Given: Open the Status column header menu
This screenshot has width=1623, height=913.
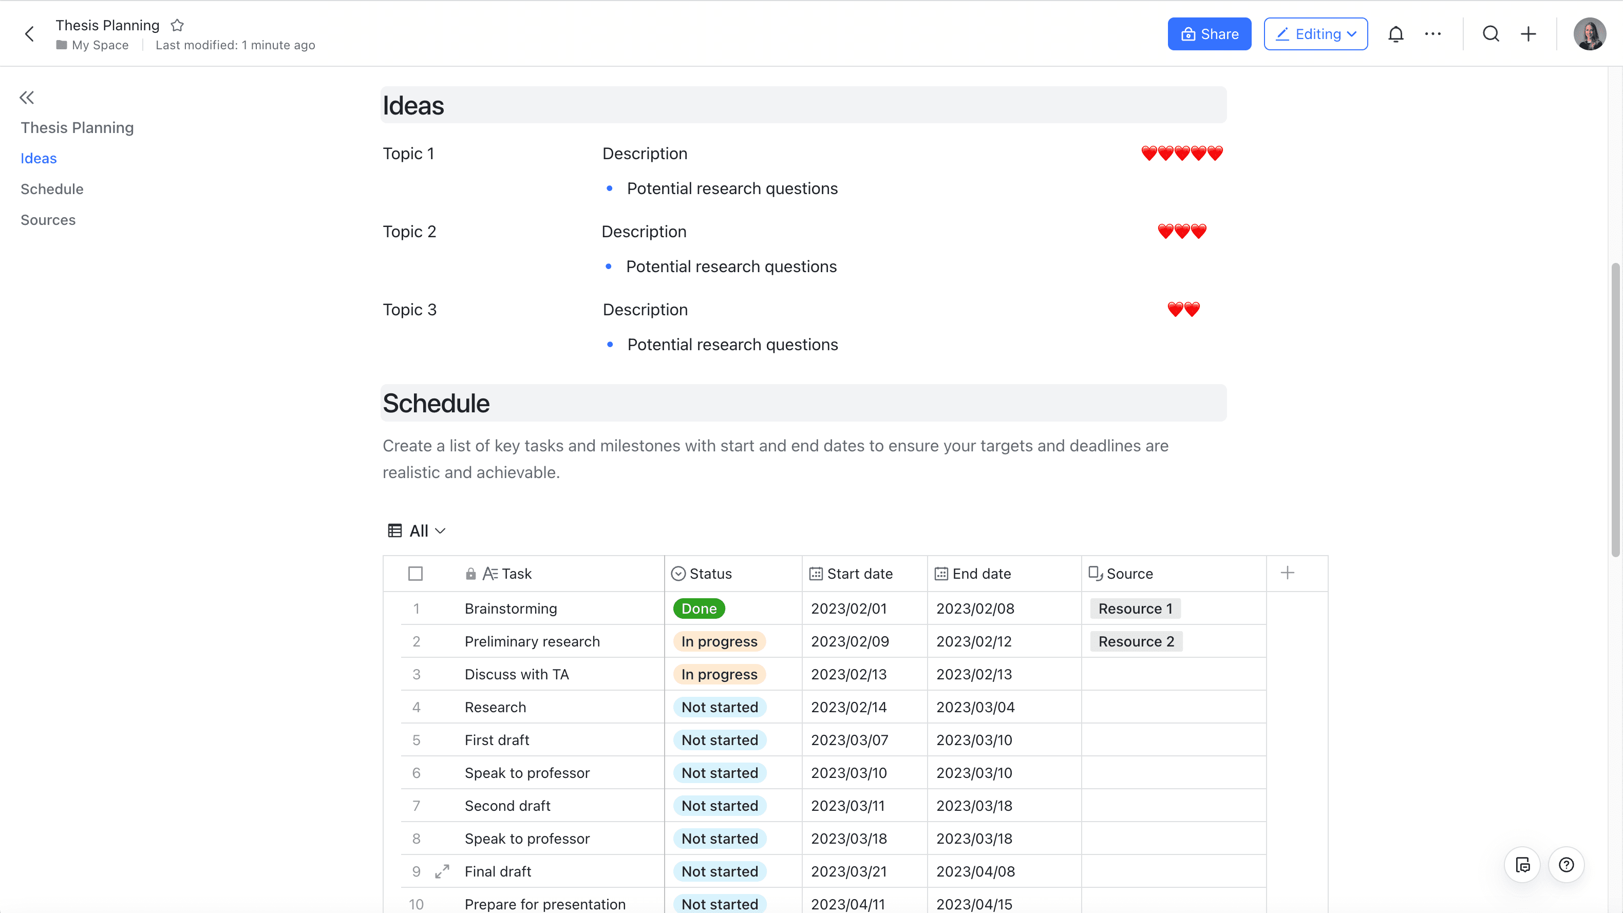Looking at the screenshot, I should (710, 574).
